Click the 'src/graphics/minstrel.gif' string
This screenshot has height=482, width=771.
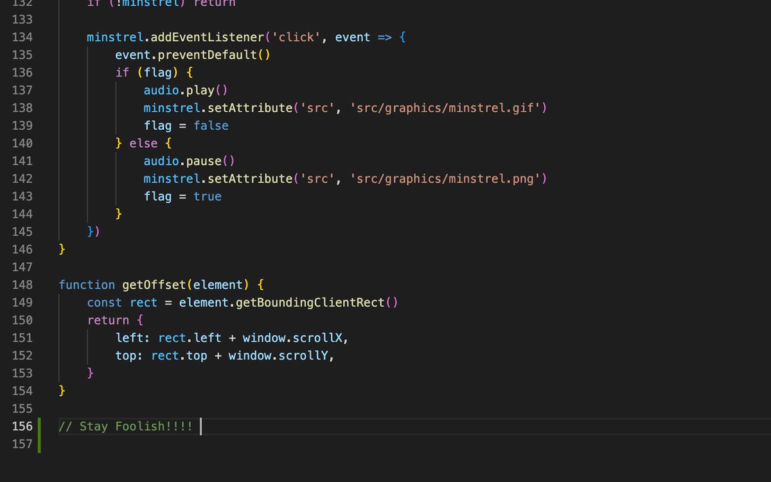(445, 108)
